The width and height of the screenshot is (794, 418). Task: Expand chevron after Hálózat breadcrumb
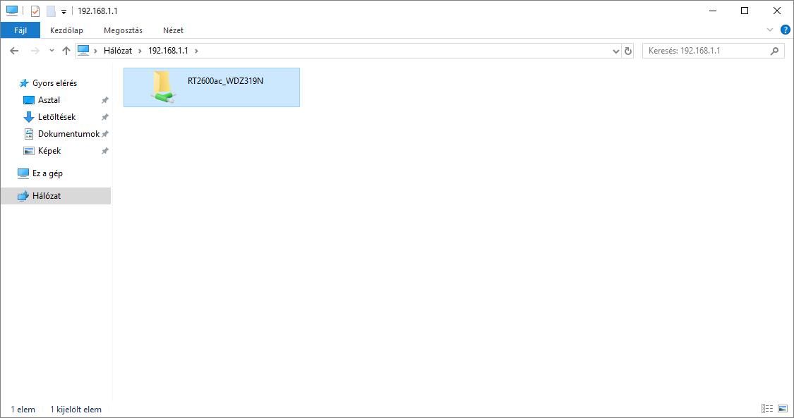140,51
